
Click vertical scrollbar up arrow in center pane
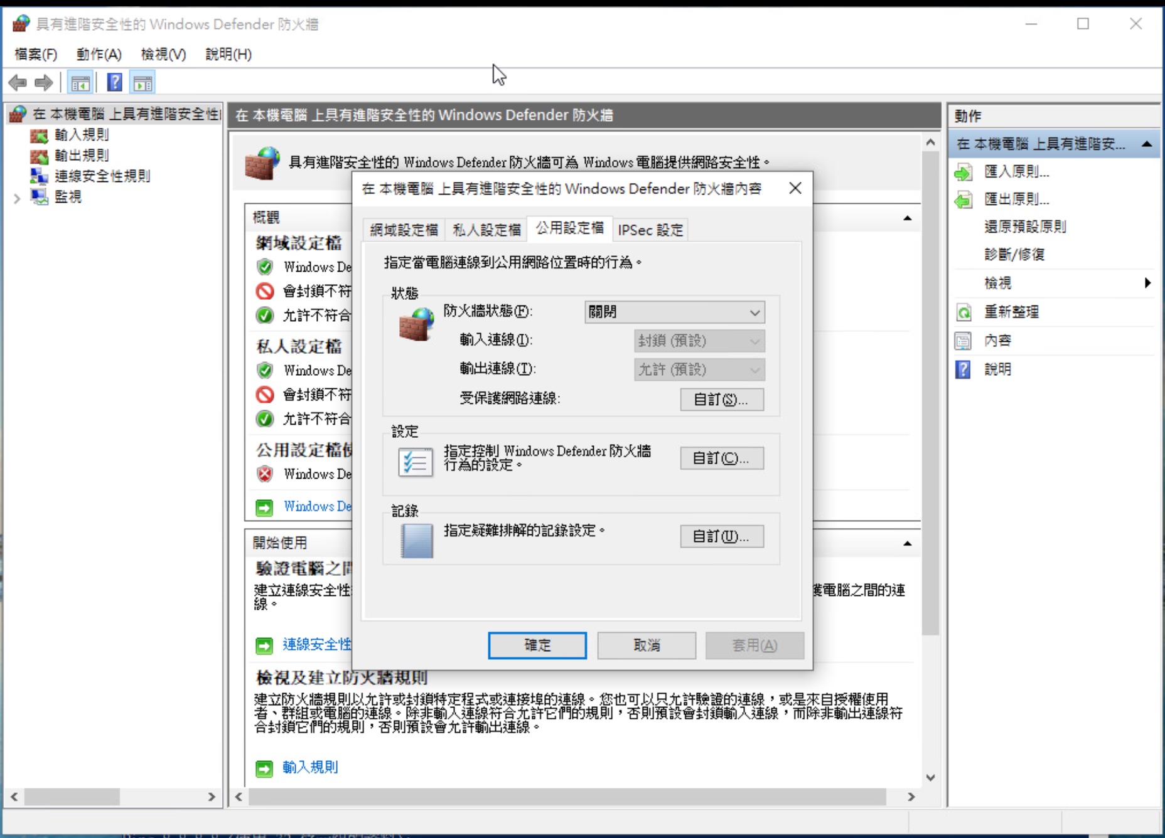pyautogui.click(x=930, y=143)
